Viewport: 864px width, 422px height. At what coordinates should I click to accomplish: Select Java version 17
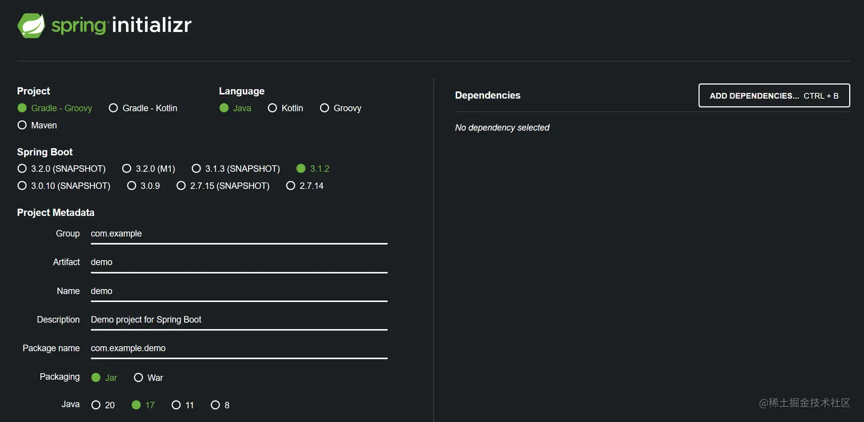click(x=143, y=405)
